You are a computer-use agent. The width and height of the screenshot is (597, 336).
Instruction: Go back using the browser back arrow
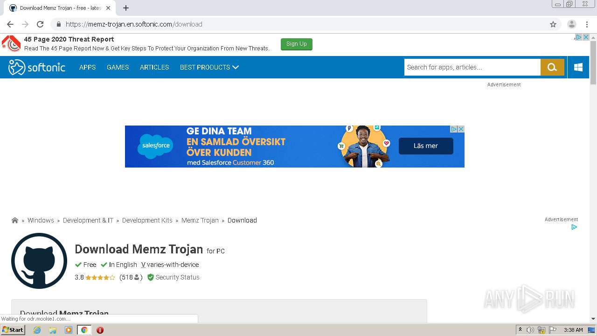point(10,24)
